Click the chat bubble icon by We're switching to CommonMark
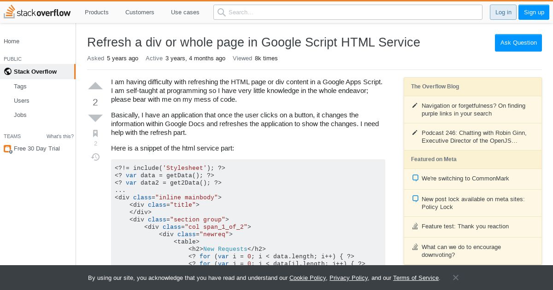This screenshot has height=290, width=553. [x=415, y=178]
